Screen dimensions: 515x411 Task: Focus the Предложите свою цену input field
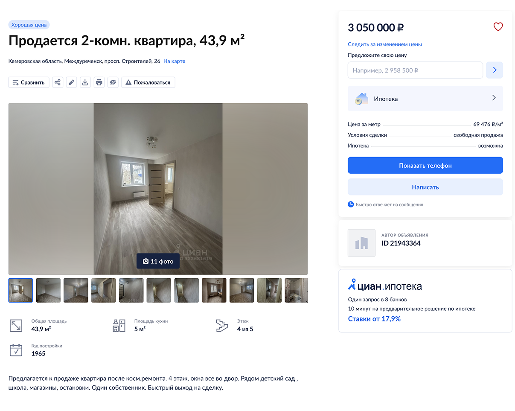click(415, 70)
